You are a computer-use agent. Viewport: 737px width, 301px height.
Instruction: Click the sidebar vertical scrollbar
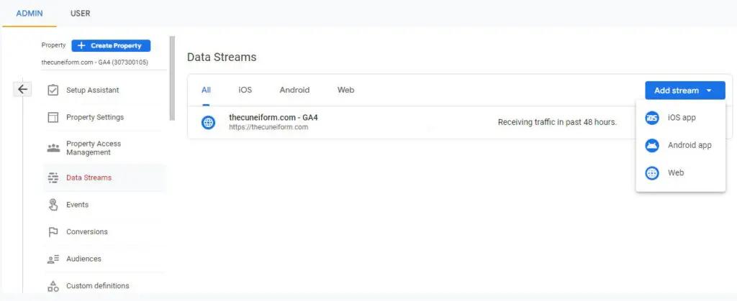[x=172, y=78]
